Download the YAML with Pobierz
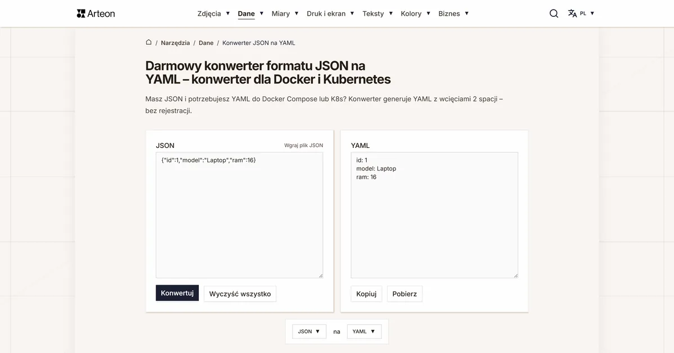Image resolution: width=674 pixels, height=353 pixels. [404, 294]
